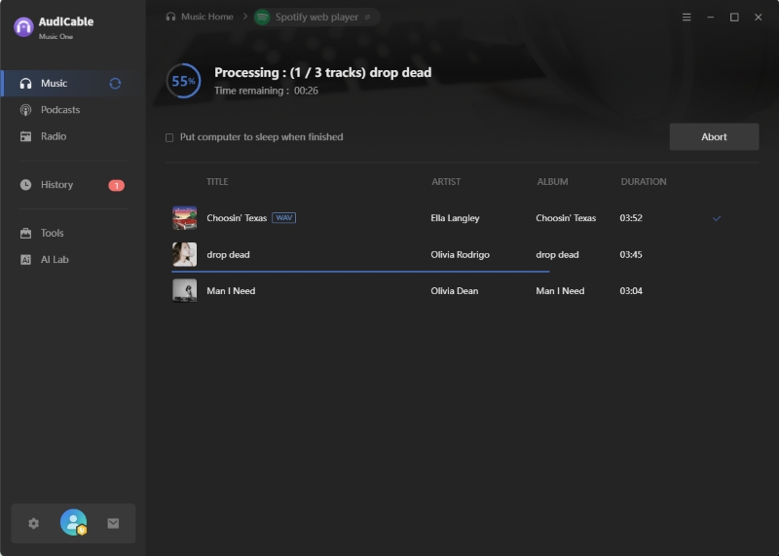Screen dimensions: 779x556
Task: Click the completed checkmark for Choosin' Texas
Action: click(717, 218)
